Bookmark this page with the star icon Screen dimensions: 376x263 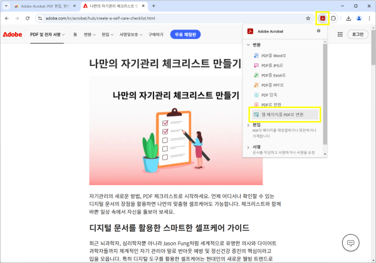308,18
